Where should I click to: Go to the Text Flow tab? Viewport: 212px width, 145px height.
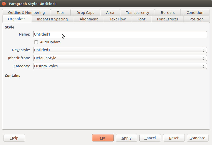(118, 19)
